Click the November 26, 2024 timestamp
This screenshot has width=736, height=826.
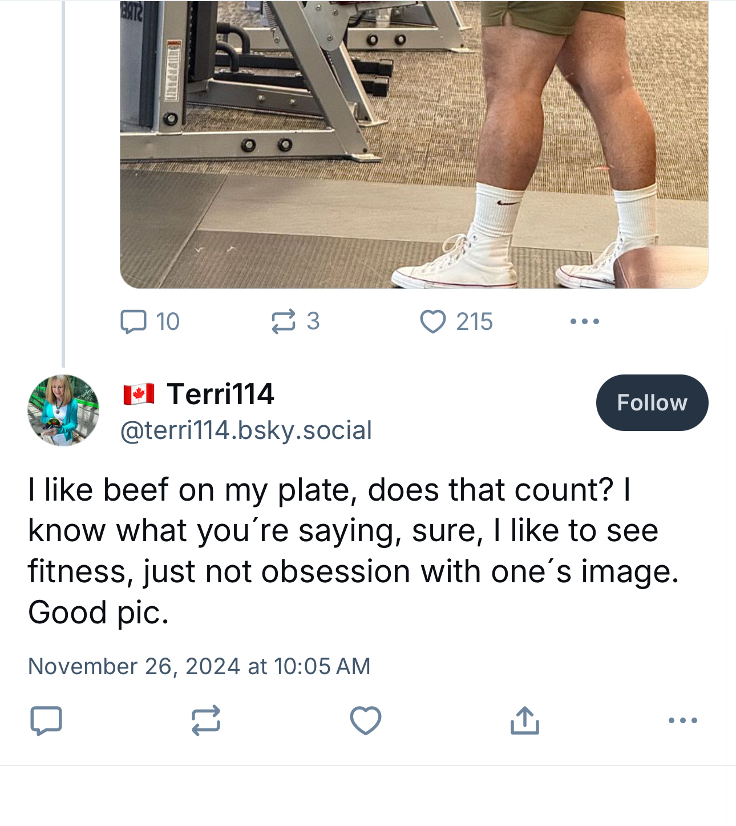click(x=199, y=666)
